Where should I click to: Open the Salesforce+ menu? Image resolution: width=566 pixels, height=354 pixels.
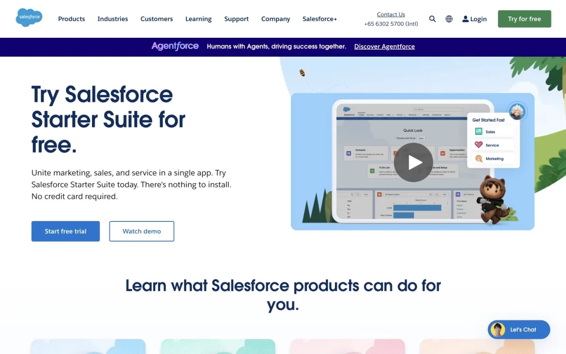[x=319, y=19]
